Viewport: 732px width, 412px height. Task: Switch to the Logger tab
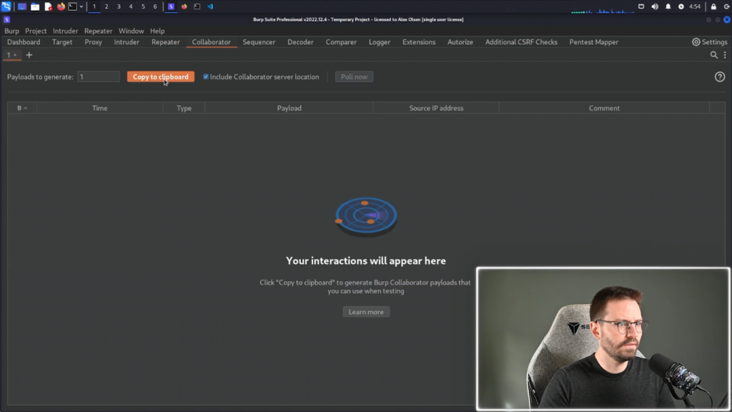(x=379, y=42)
